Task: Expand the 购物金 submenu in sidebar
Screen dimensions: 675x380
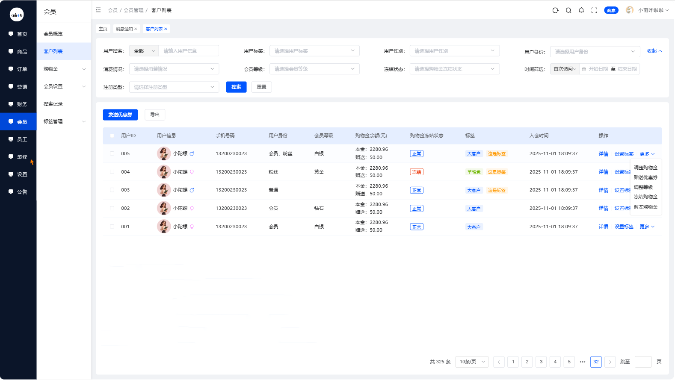Action: click(64, 69)
